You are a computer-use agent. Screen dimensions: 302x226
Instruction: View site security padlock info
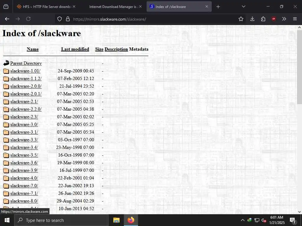[x=68, y=19]
